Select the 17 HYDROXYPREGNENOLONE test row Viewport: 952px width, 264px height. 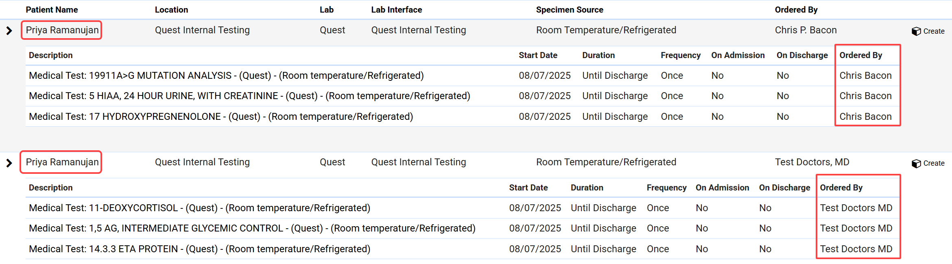coord(221,117)
